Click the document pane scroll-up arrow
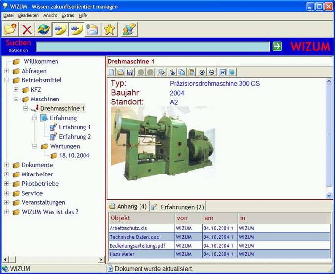This screenshot has width=335, height=274. click(x=329, y=81)
